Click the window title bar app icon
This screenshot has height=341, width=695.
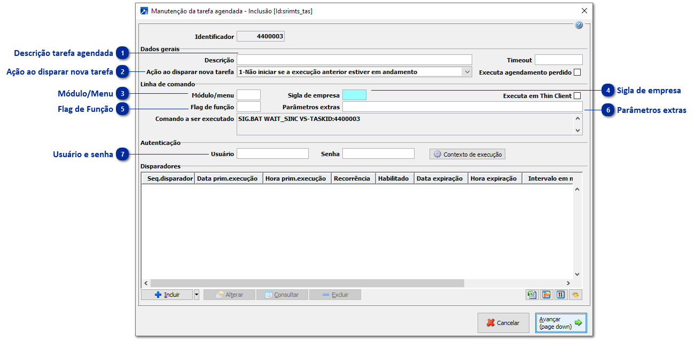pyautogui.click(x=144, y=11)
